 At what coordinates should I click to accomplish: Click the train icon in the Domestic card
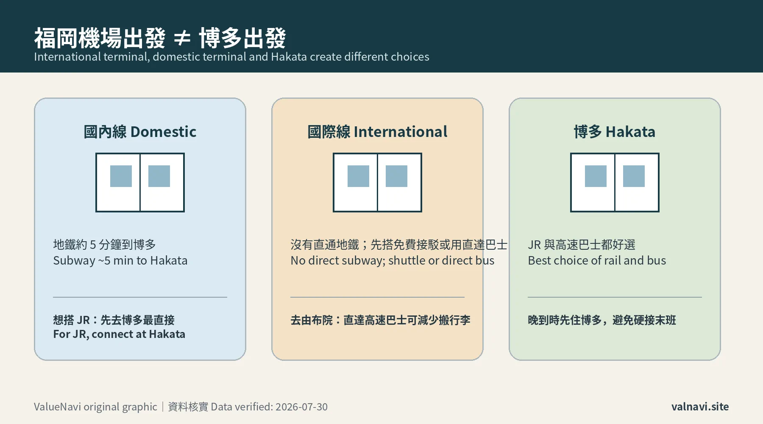click(x=140, y=182)
